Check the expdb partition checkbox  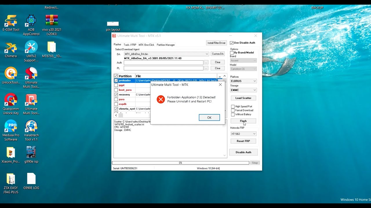tap(116, 104)
